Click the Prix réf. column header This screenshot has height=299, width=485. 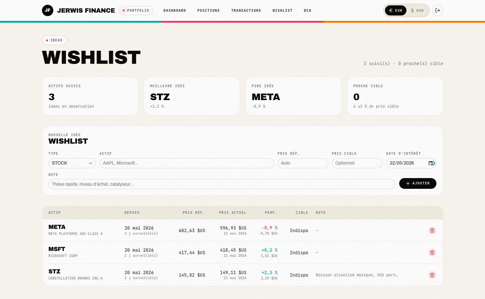(x=194, y=213)
